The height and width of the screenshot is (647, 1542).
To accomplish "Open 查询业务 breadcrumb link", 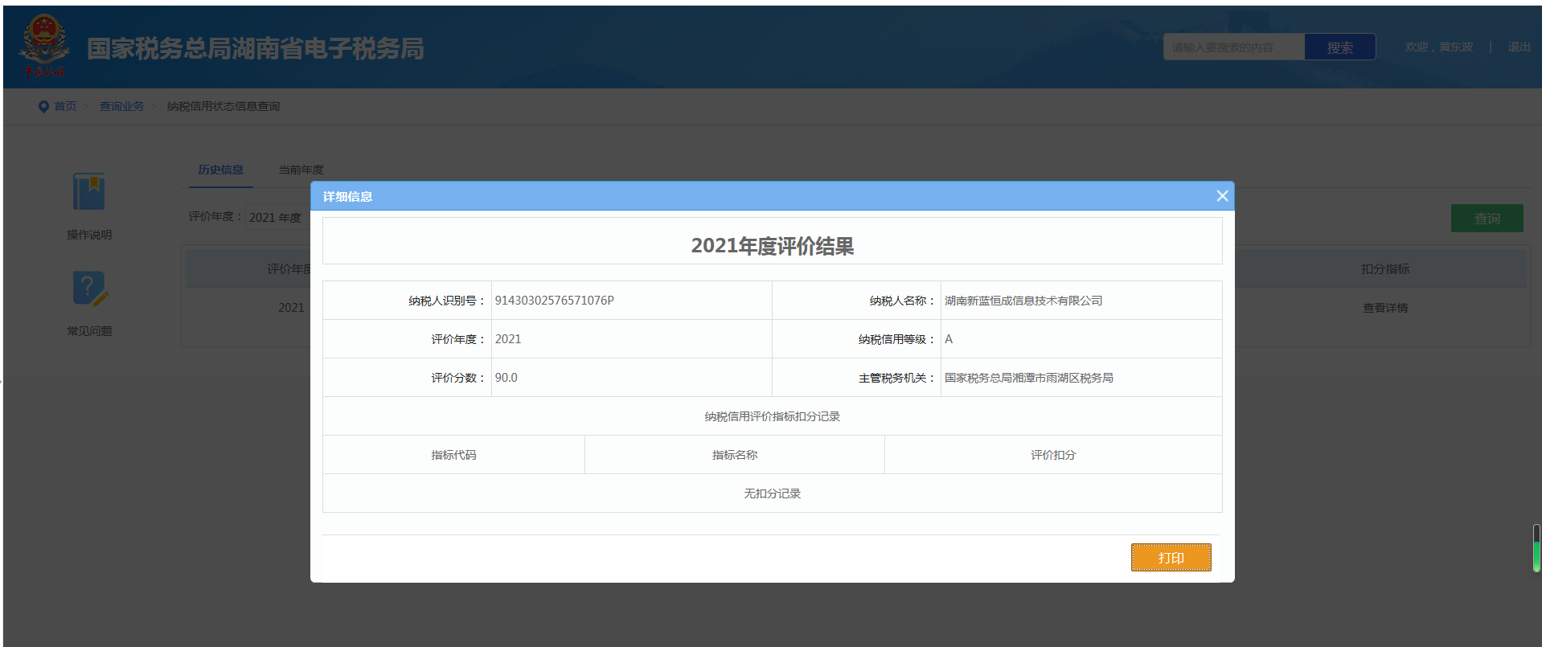I will point(121,107).
